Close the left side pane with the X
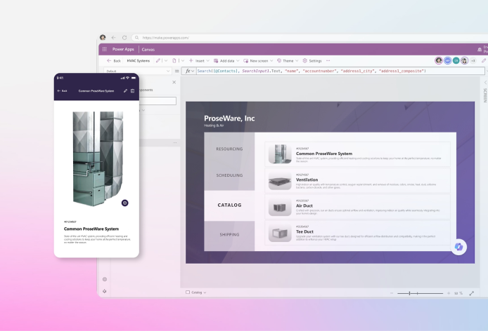The image size is (488, 331). click(174, 82)
